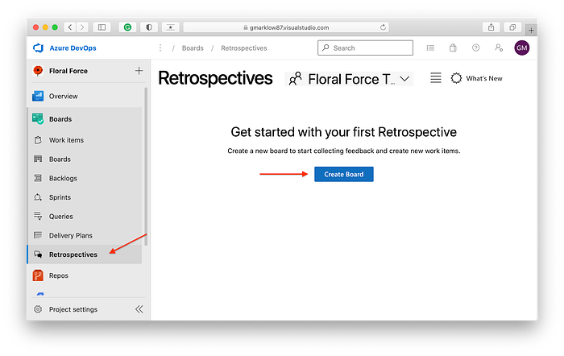Open the Floral Force team selector dropdown
The height and width of the screenshot is (356, 564).
click(x=349, y=79)
